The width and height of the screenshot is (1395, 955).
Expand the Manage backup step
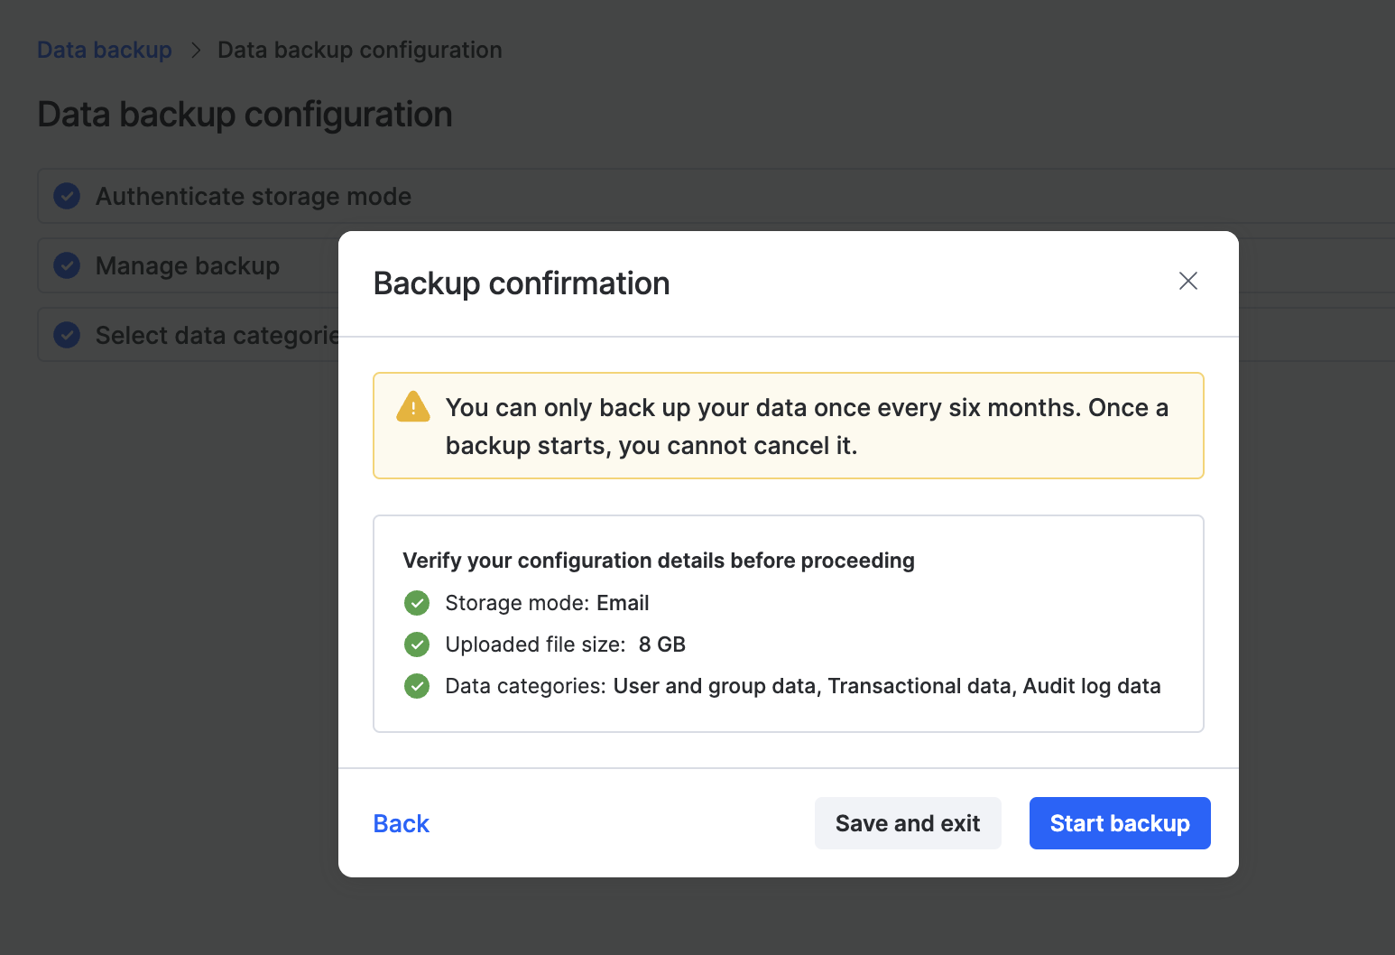coord(188,265)
